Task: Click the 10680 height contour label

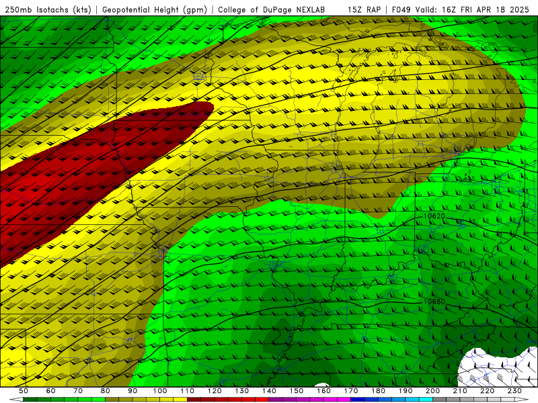Action: coord(434,302)
